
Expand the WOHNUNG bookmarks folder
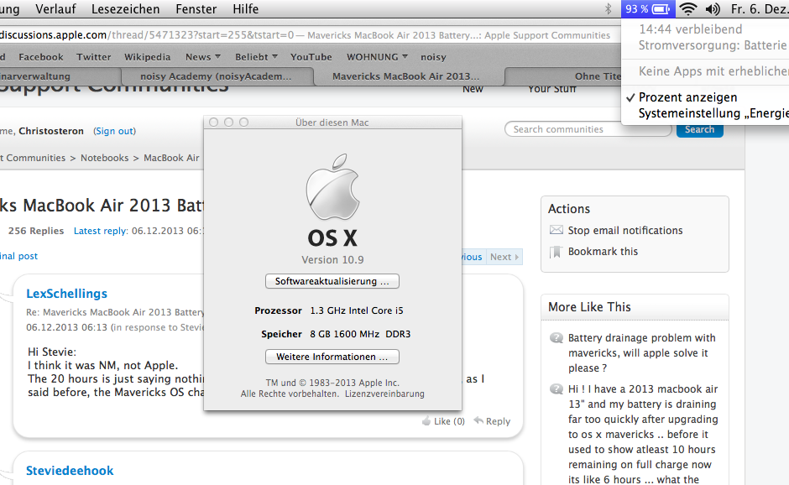(377, 57)
